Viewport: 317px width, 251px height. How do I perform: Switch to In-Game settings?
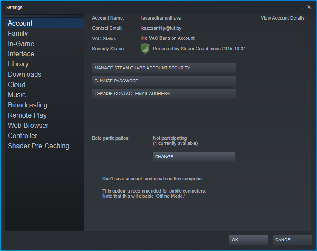tap(44, 44)
